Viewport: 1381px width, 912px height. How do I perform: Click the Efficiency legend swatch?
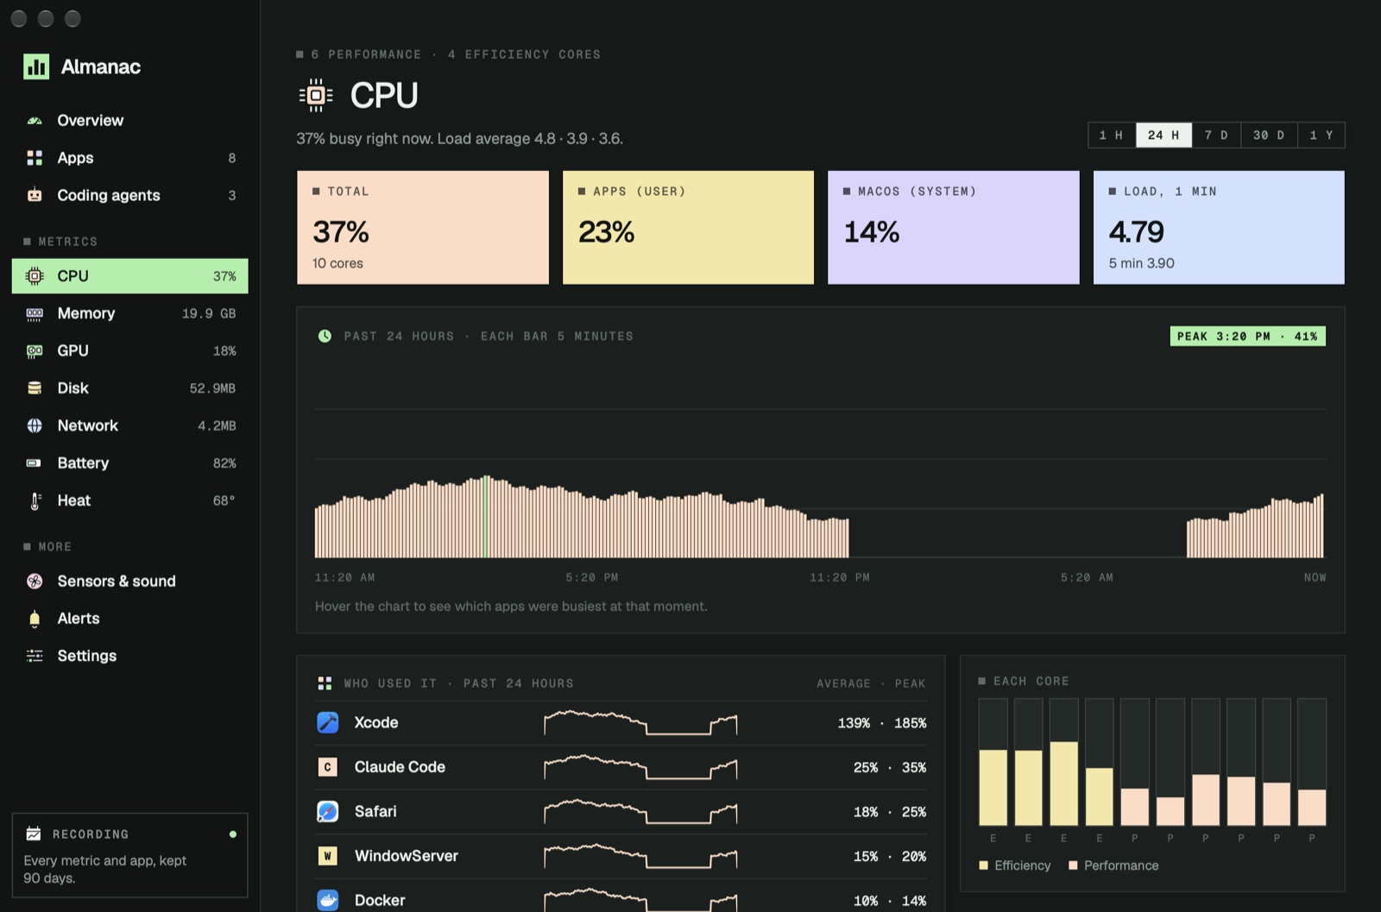pos(983,865)
